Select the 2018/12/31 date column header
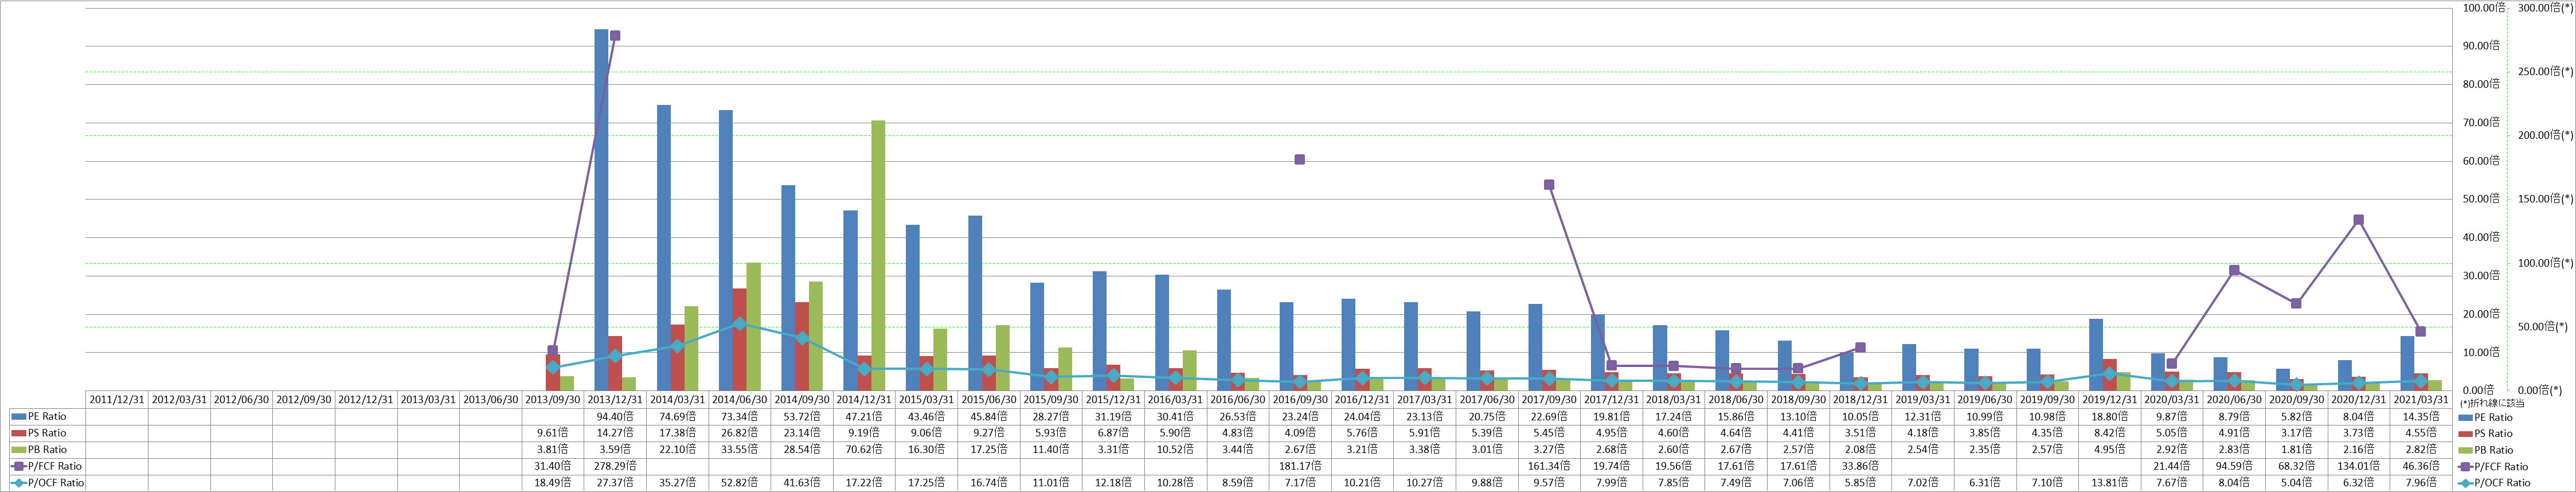 (1860, 399)
